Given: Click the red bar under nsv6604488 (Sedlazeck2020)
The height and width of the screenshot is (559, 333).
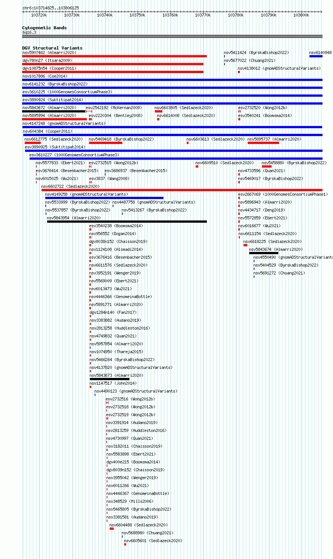Looking at the screenshot, I should 112,529.
